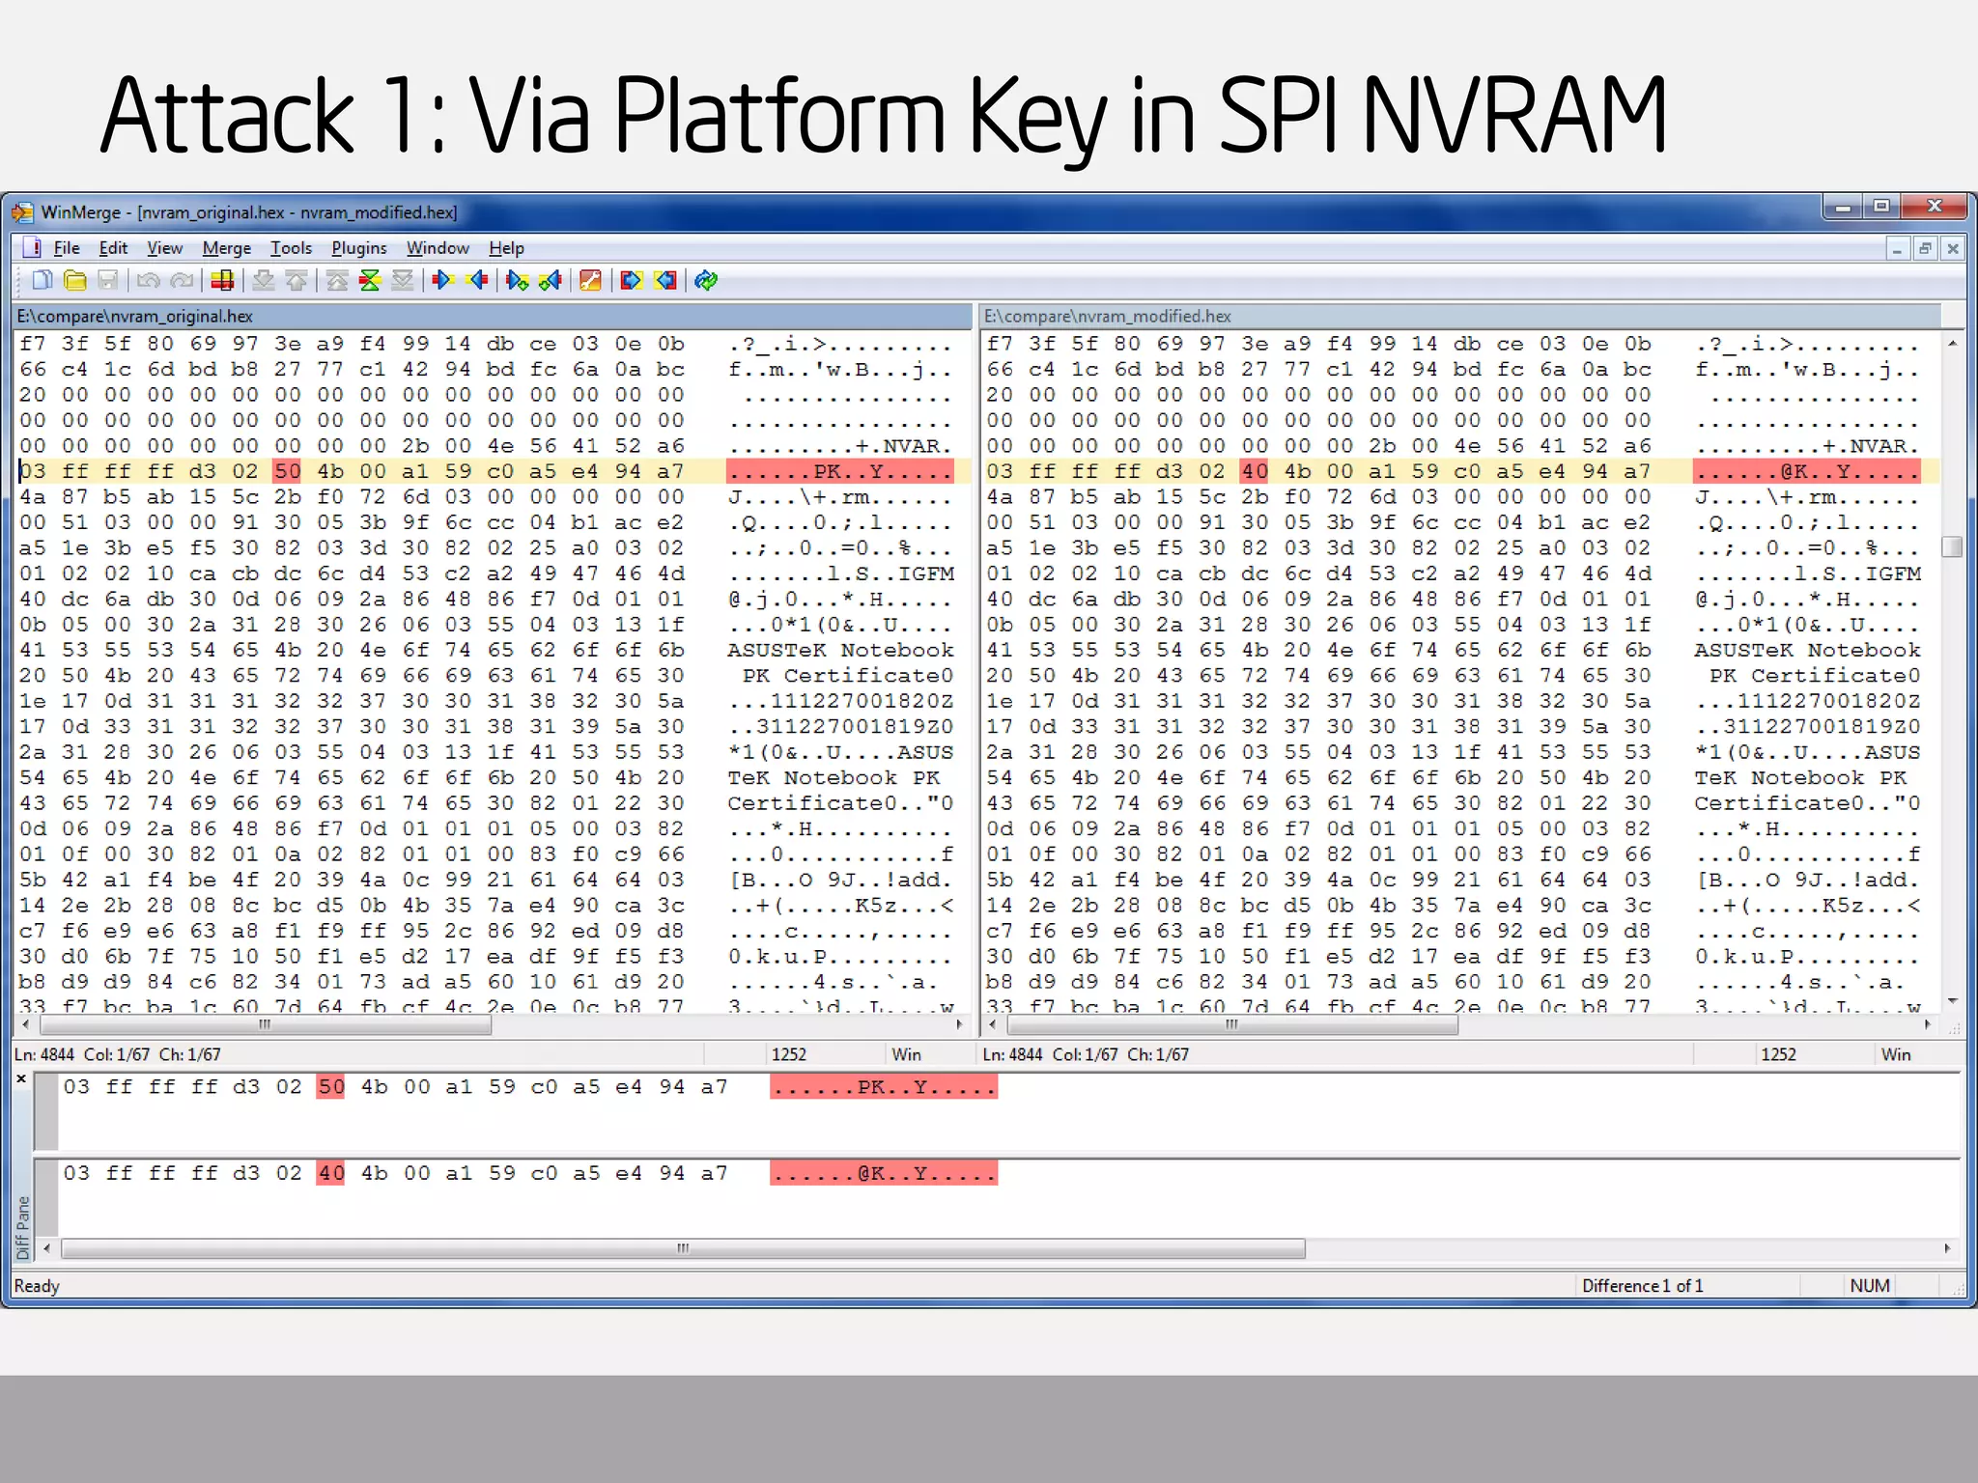Click the nvram_modified.hex pane header
1978x1483 pixels.
click(x=1460, y=316)
